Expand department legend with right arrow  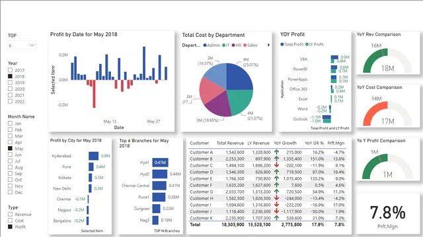pyautogui.click(x=268, y=45)
